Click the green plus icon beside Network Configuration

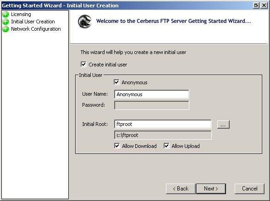click(x=6, y=29)
